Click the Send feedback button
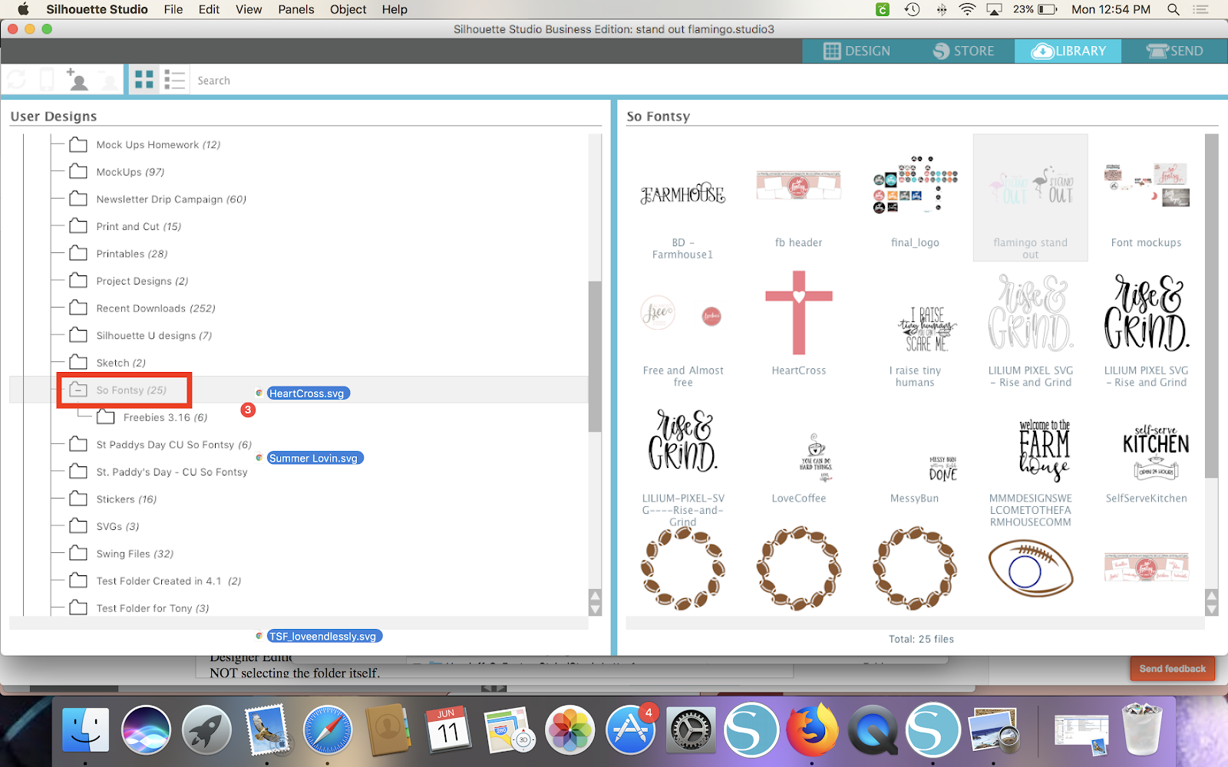1228x767 pixels. click(x=1172, y=669)
